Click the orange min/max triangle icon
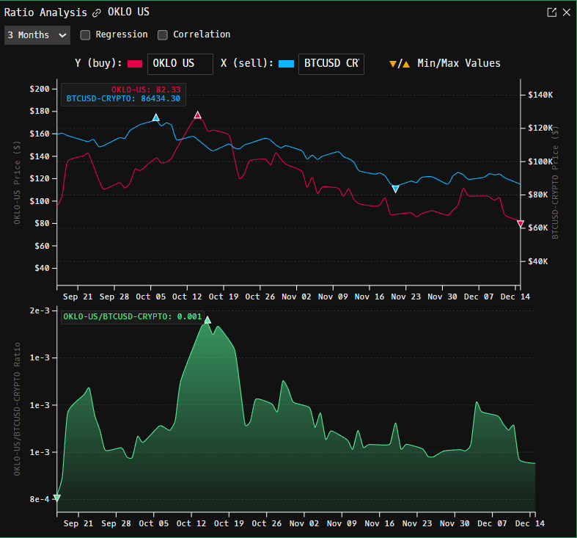577x538 pixels. tap(400, 64)
